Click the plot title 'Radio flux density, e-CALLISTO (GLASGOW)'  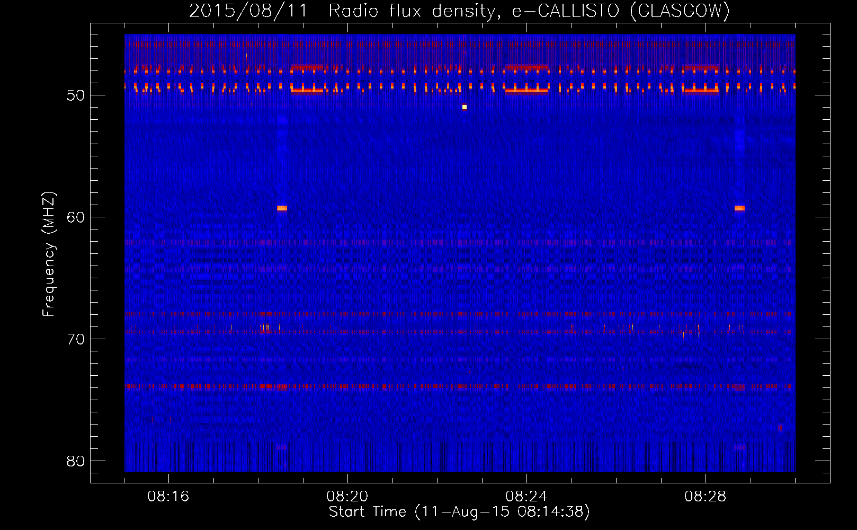coord(529,11)
